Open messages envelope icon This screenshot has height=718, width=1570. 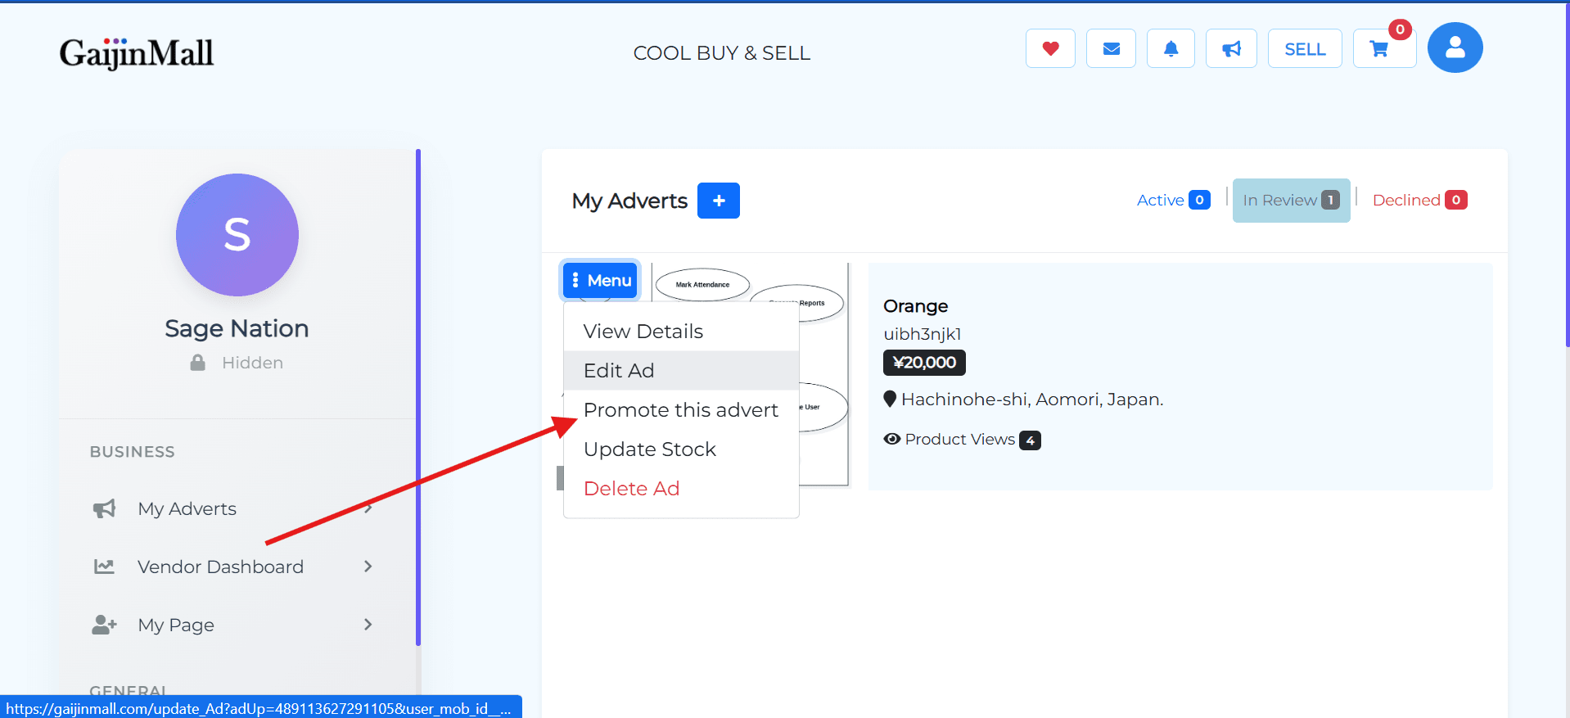(x=1111, y=48)
